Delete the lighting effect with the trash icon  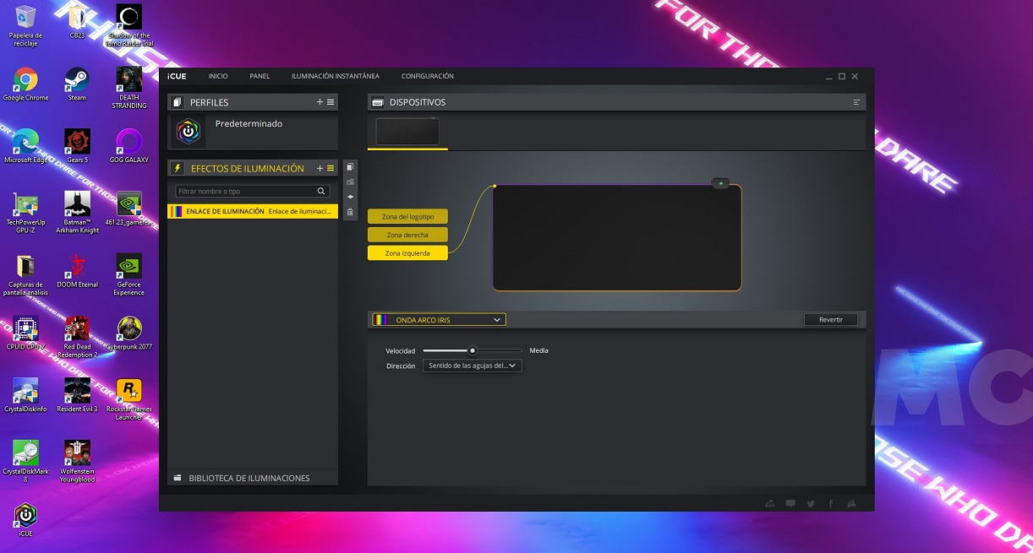(350, 212)
